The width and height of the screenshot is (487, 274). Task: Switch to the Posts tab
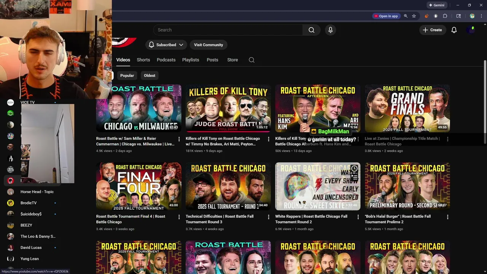click(212, 60)
